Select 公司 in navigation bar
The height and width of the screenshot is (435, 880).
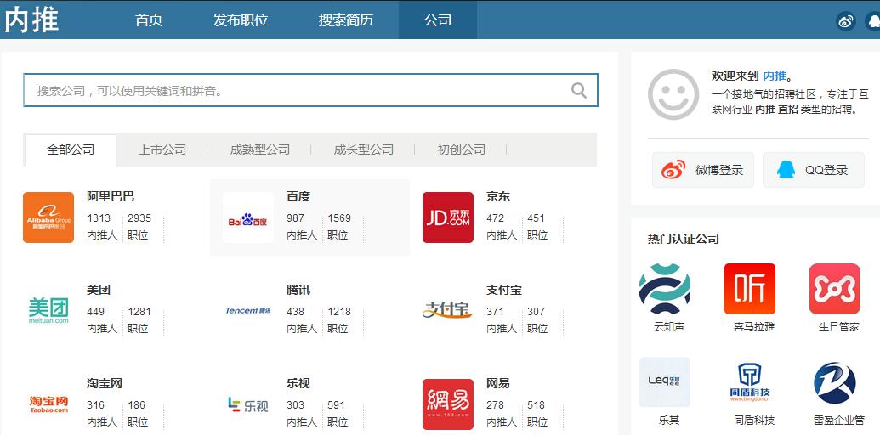coord(438,20)
